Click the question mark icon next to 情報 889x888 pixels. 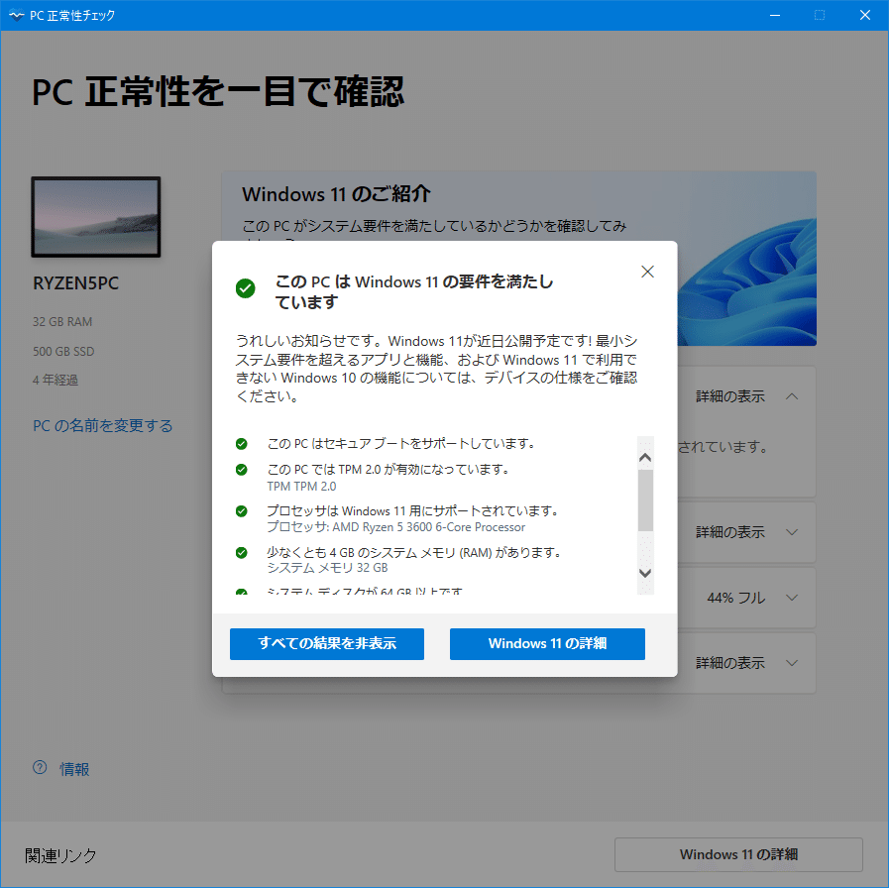tap(40, 767)
